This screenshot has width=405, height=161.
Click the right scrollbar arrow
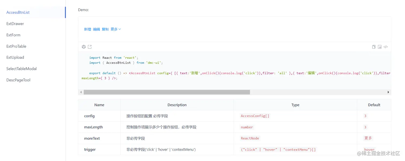pyautogui.click(x=388, y=92)
